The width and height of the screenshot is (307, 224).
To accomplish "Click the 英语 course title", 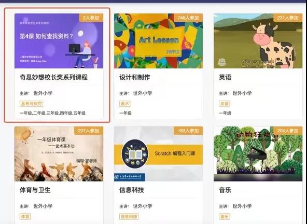I will pos(225,77).
